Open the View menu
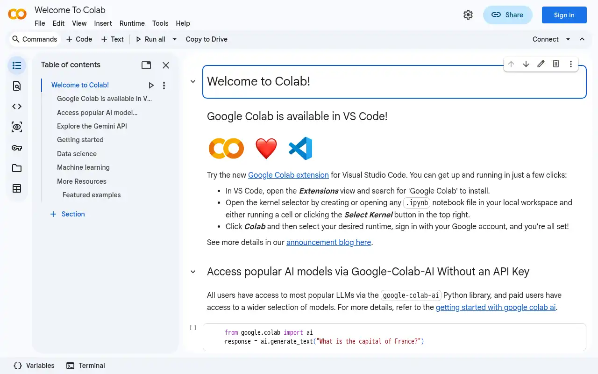 point(79,23)
